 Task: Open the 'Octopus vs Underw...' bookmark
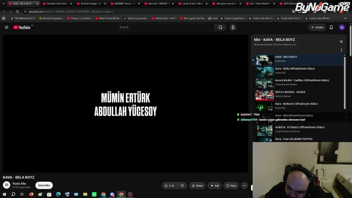[79, 18]
